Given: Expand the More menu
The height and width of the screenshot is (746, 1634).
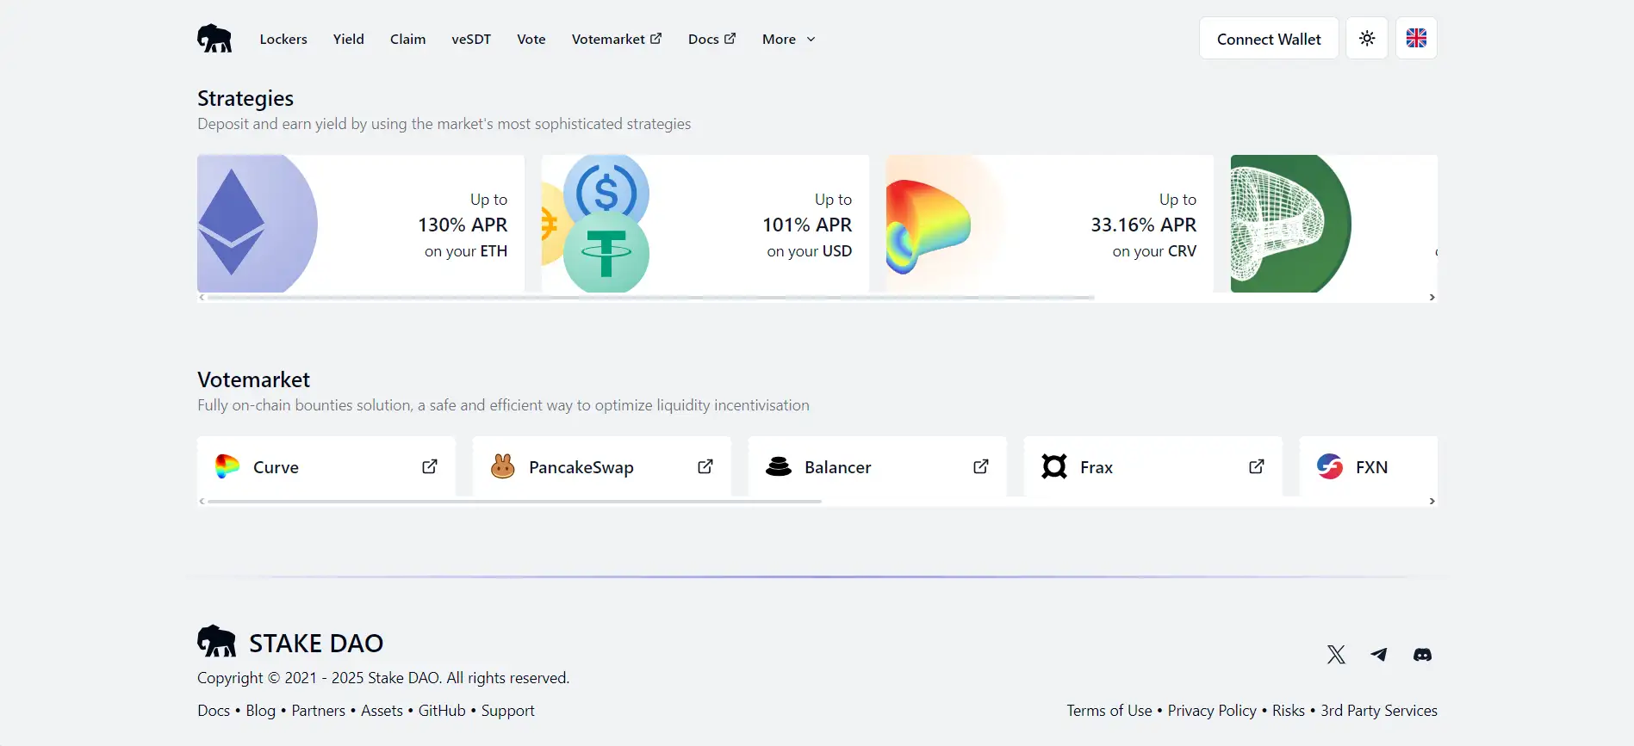Looking at the screenshot, I should (788, 40).
